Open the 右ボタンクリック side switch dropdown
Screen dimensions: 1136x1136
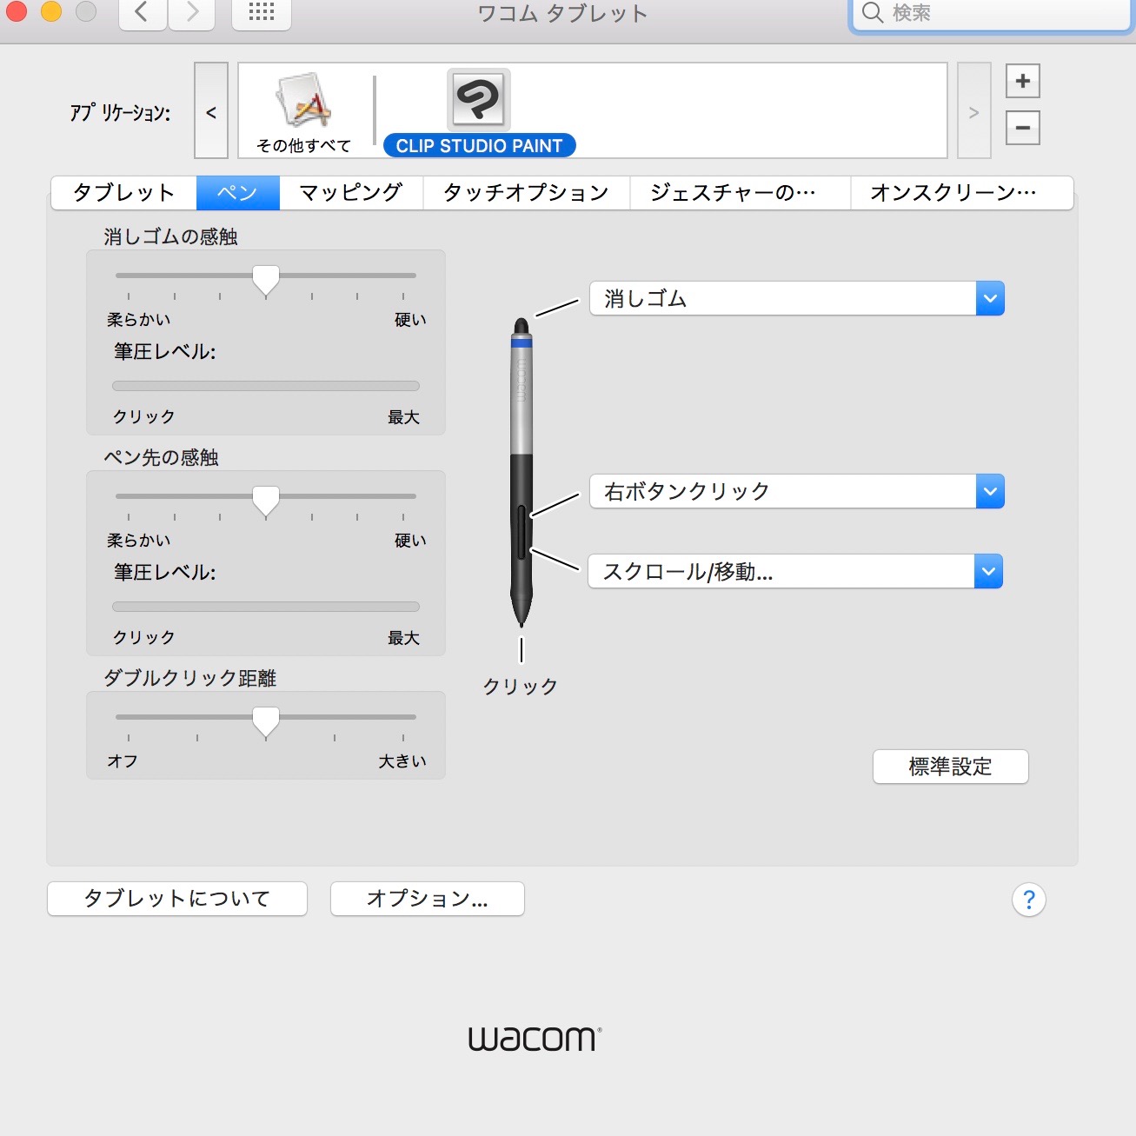pos(797,491)
